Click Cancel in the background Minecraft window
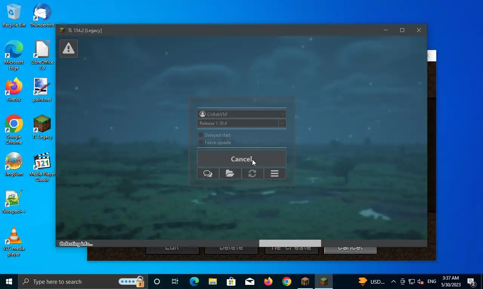Viewport: 483px width, 289px height. tap(351, 250)
